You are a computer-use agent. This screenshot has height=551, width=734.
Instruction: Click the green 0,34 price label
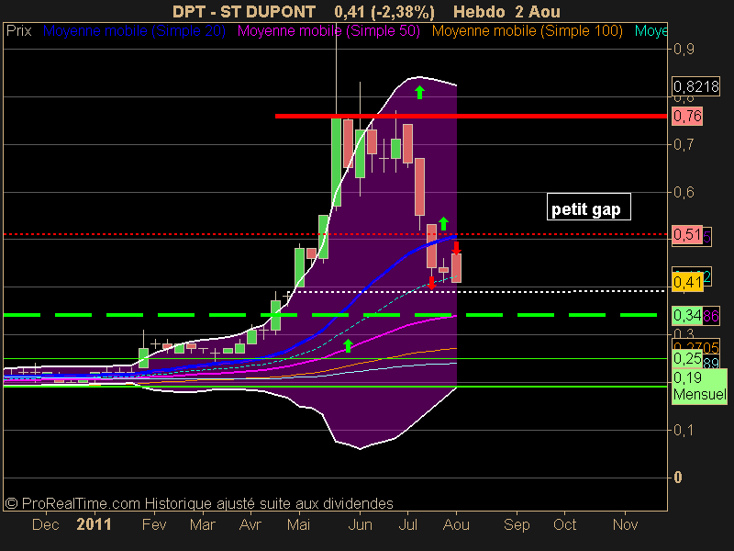[687, 315]
